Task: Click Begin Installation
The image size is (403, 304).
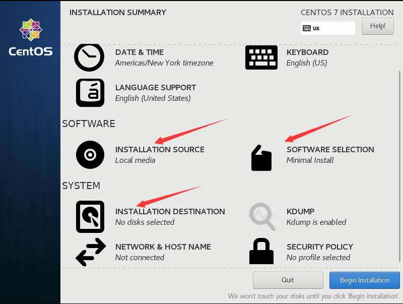Action: coord(364,280)
